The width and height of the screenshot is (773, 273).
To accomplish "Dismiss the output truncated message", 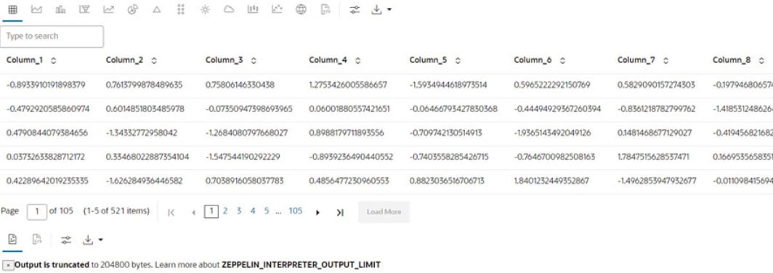I will pyautogui.click(x=8, y=265).
